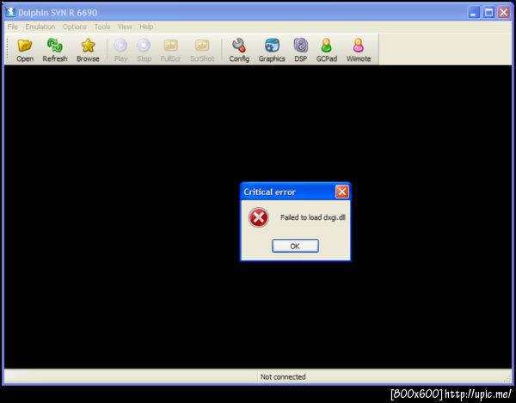This screenshot has width=516, height=403.
Task: Click the disabled Play button
Action: [x=120, y=50]
